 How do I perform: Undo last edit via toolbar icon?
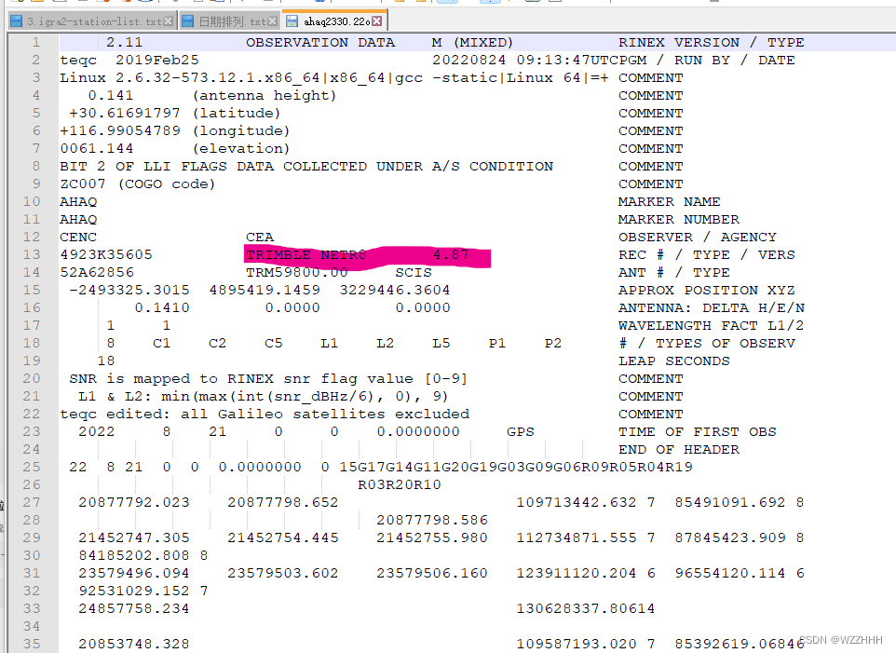[242, 4]
